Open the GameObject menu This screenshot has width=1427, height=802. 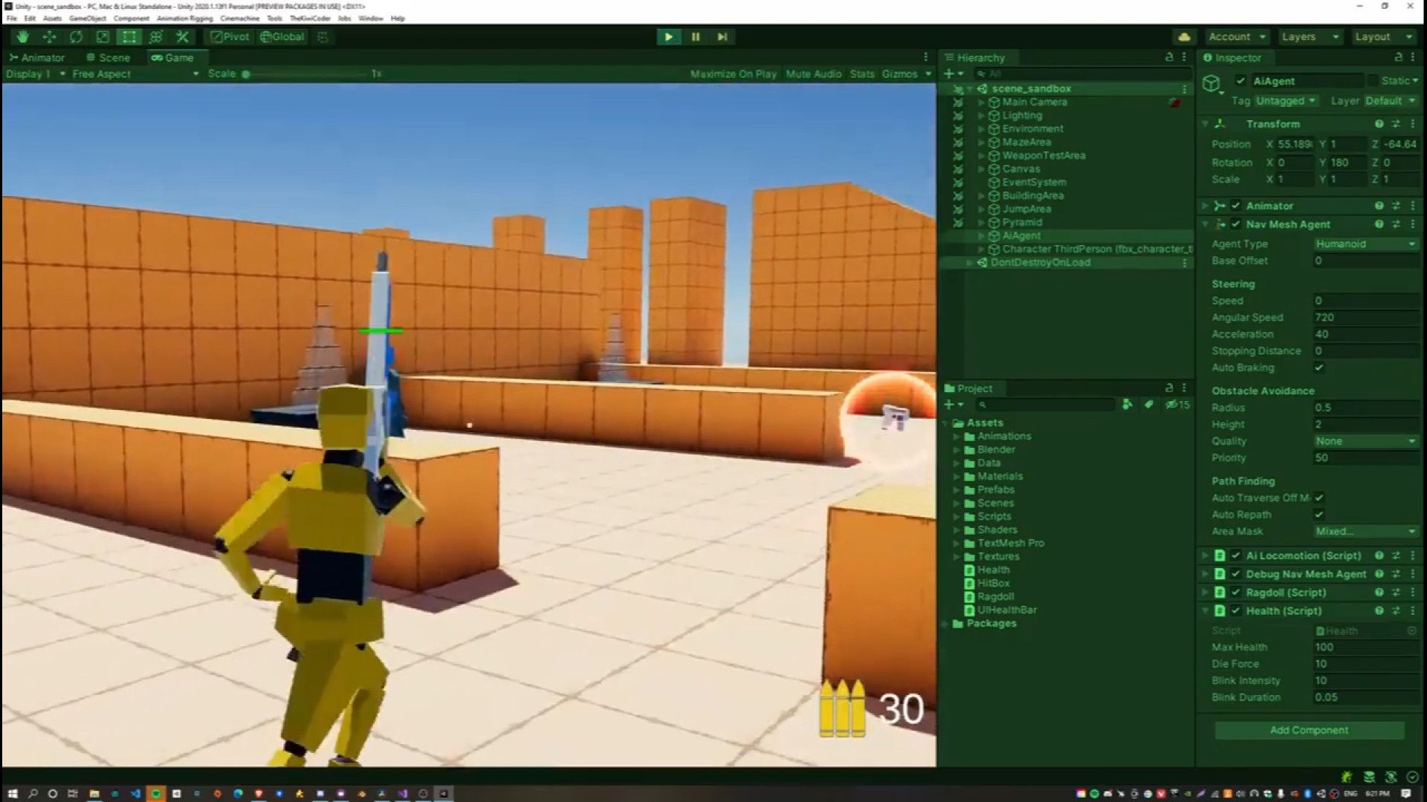point(88,18)
